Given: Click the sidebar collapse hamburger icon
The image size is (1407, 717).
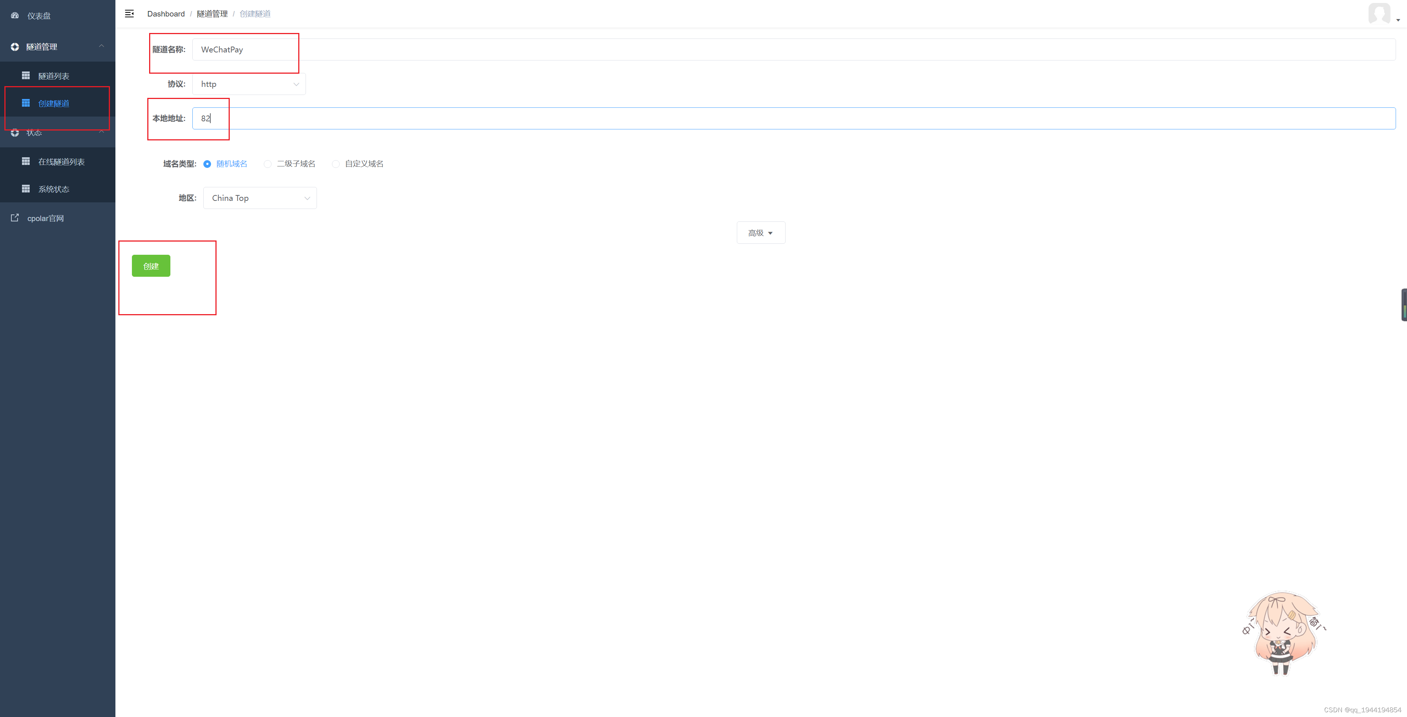Looking at the screenshot, I should click(x=129, y=13).
